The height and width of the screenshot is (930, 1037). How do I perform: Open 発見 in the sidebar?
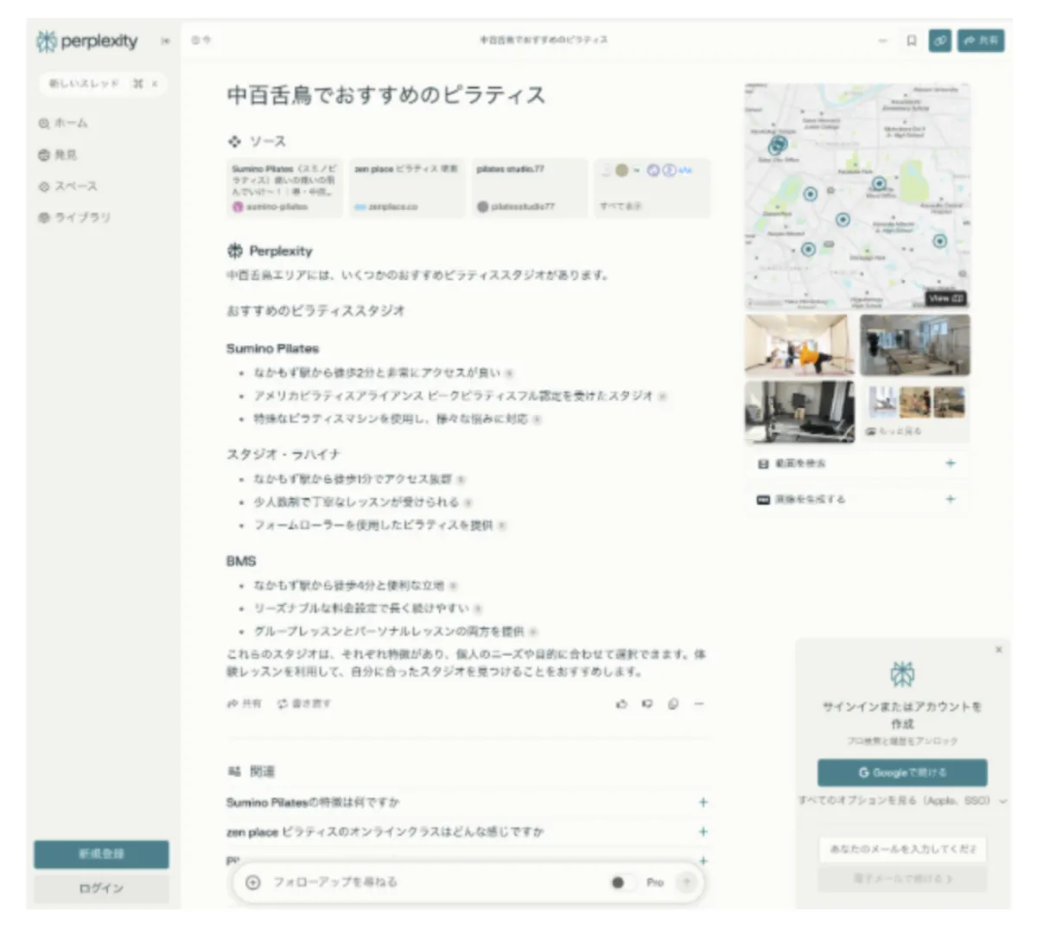click(58, 155)
